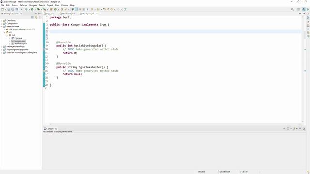Collapse the src folder
This screenshot has height=174, width=310.
pyautogui.click(x=4, y=32)
